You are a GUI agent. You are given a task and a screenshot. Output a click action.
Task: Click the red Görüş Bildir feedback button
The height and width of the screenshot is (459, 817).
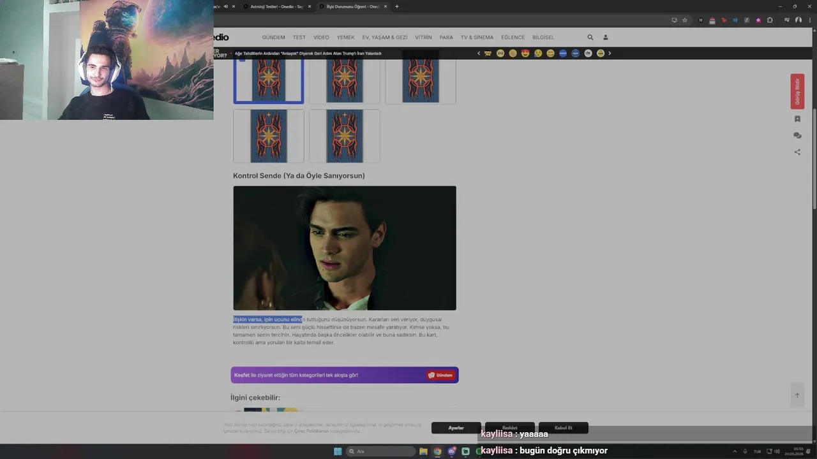click(797, 92)
